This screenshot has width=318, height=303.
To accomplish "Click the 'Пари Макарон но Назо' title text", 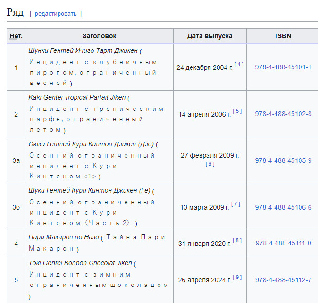I will click(x=64, y=237).
